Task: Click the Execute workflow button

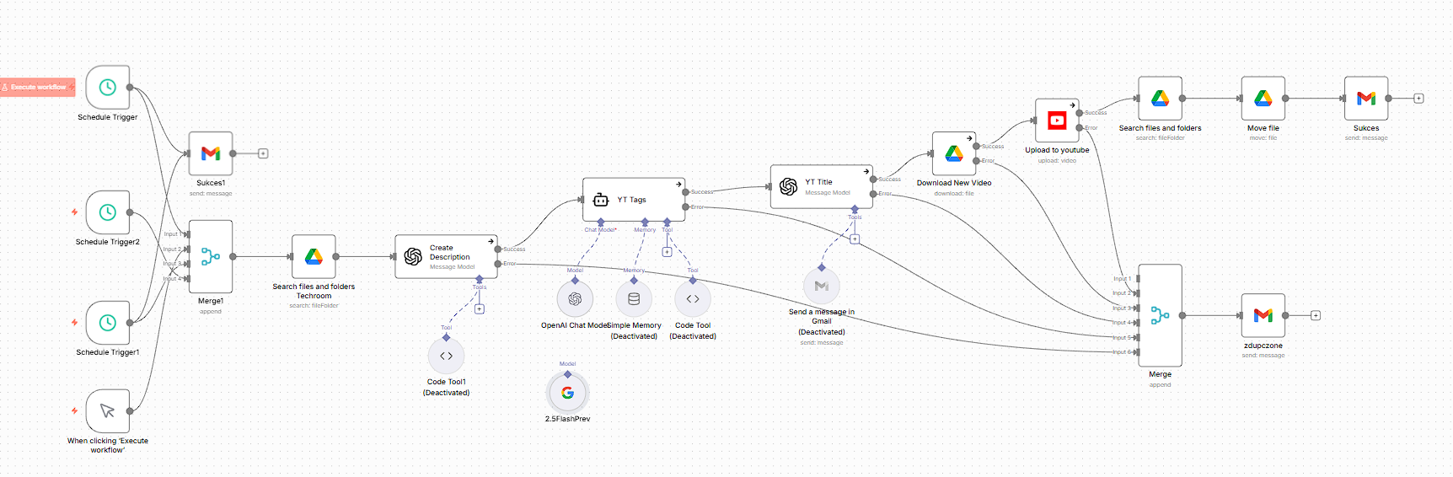Action: pyautogui.click(x=38, y=87)
